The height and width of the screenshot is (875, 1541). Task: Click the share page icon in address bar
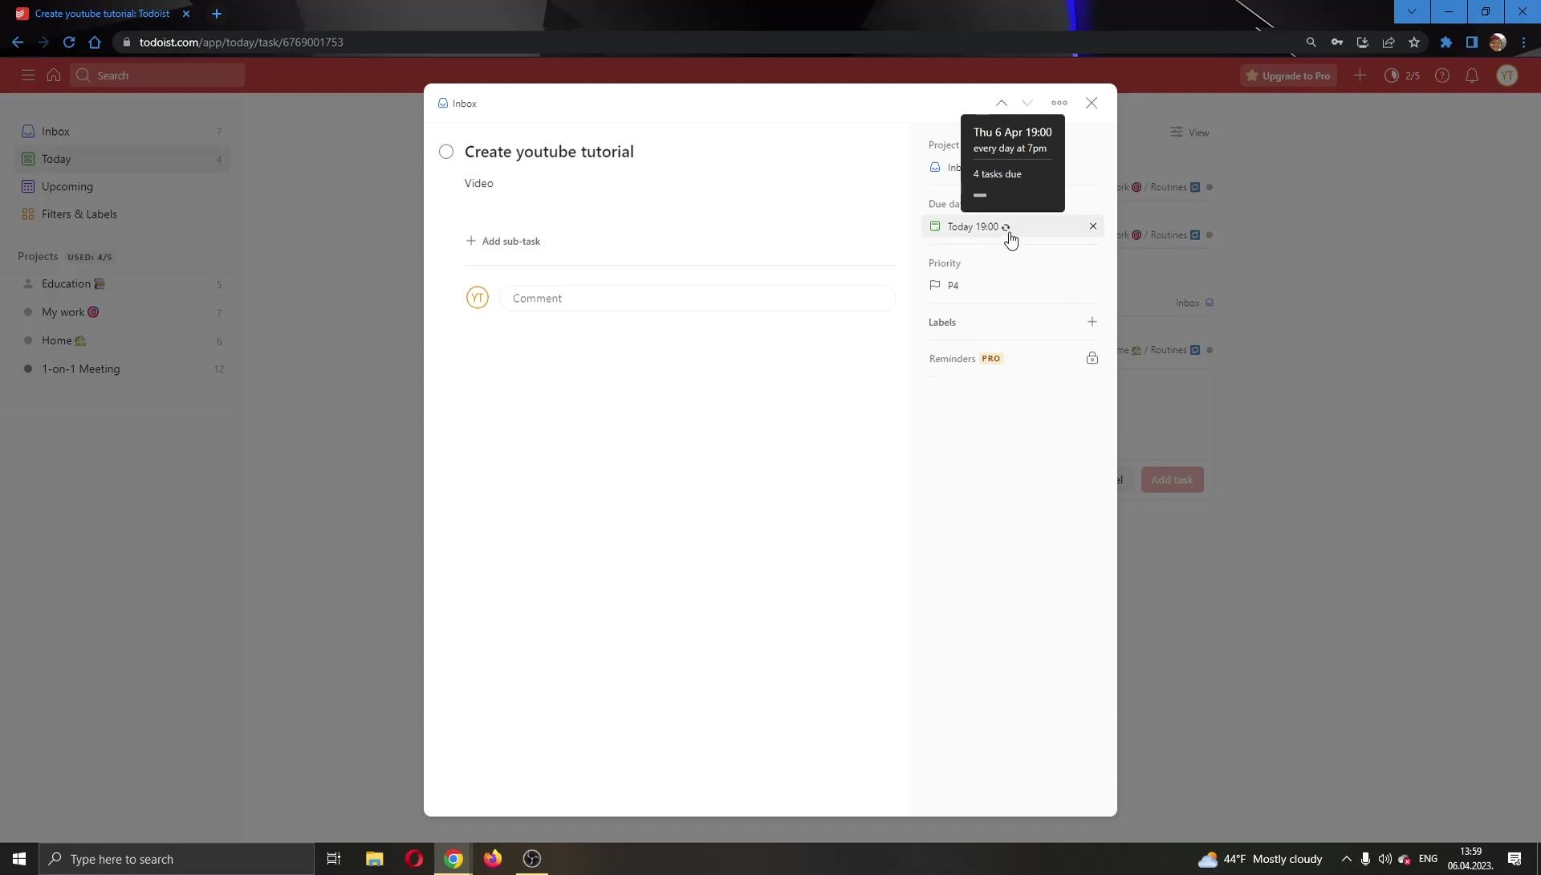click(x=1389, y=42)
